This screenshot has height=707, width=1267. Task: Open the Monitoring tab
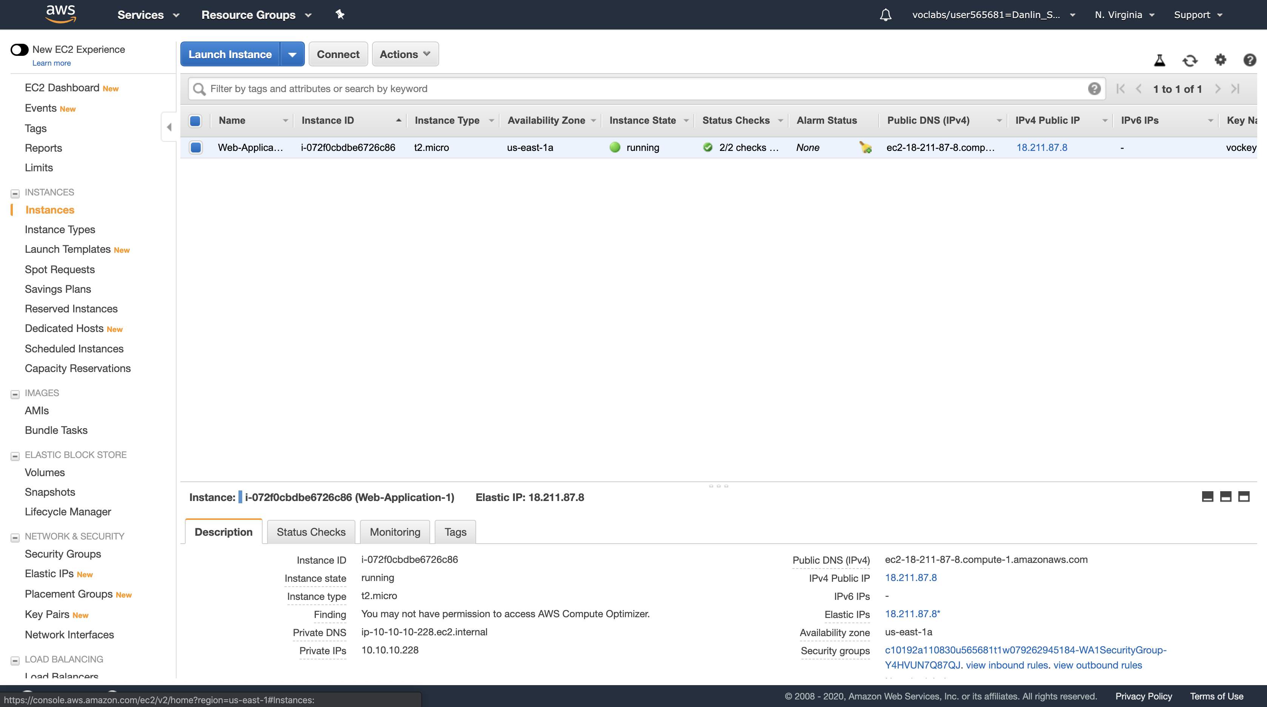coord(394,532)
